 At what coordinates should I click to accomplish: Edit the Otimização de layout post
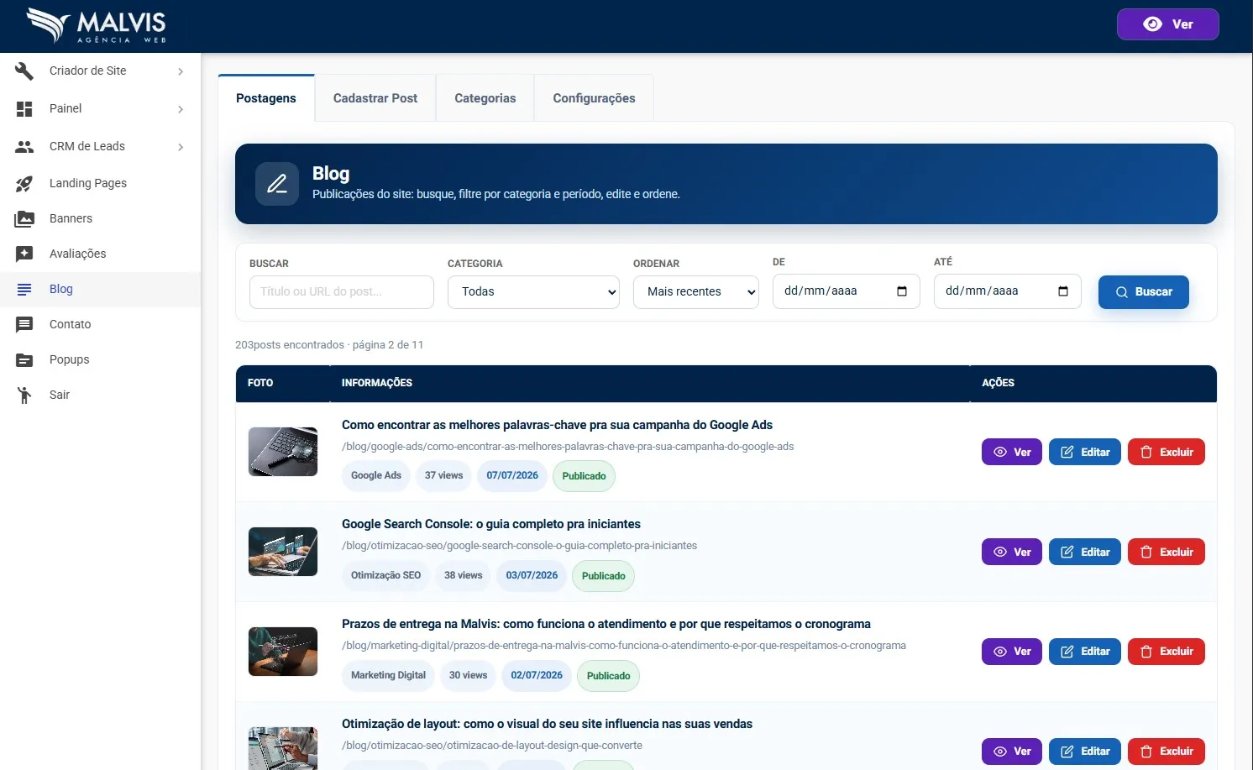pyautogui.click(x=1085, y=752)
